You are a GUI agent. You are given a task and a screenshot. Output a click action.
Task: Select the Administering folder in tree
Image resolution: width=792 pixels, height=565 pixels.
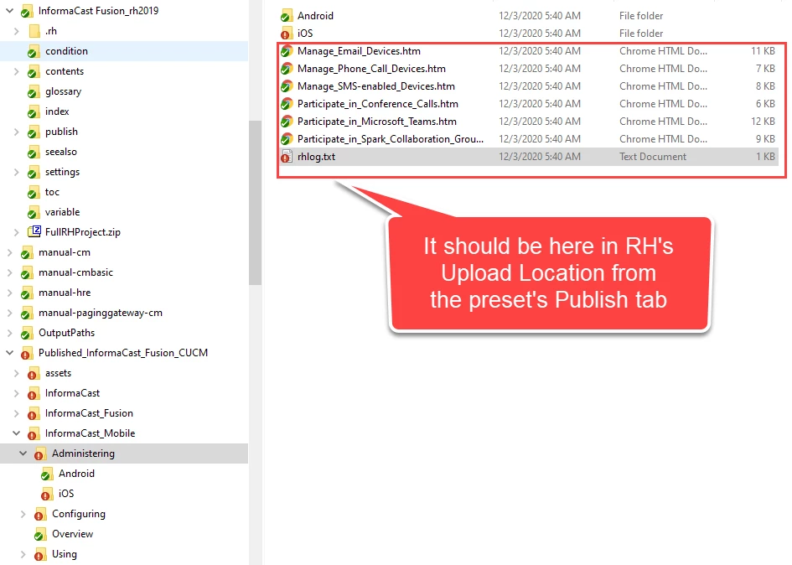pyautogui.click(x=83, y=454)
